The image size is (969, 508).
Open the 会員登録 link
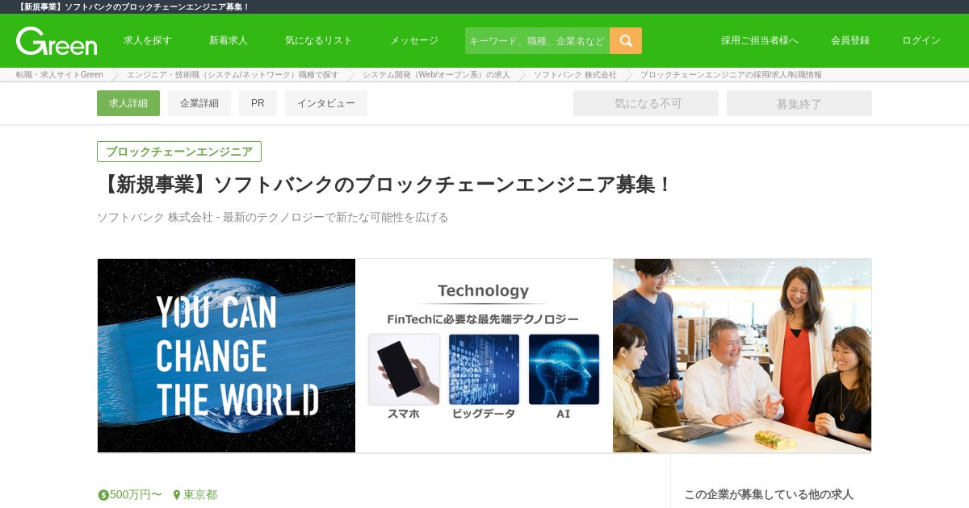pos(850,40)
